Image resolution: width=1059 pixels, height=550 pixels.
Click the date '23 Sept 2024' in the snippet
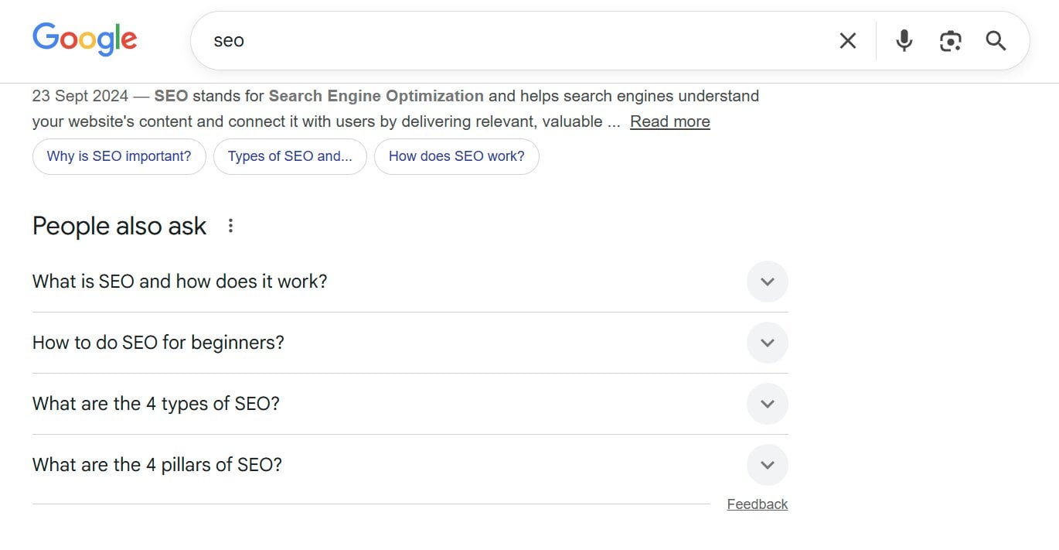(80, 95)
